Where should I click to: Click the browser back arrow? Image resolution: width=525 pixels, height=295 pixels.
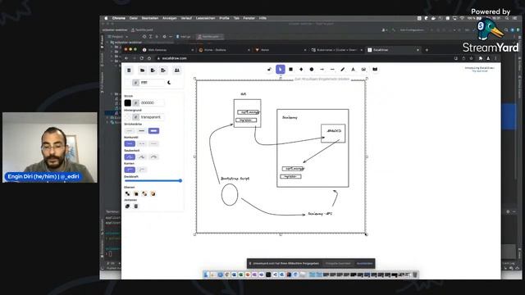click(x=126, y=58)
